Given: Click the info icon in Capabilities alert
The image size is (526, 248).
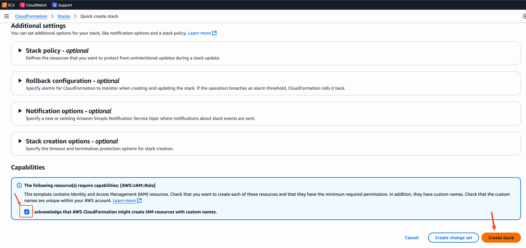Looking at the screenshot, I should pyautogui.click(x=19, y=185).
